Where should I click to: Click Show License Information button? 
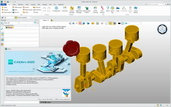[46, 99]
